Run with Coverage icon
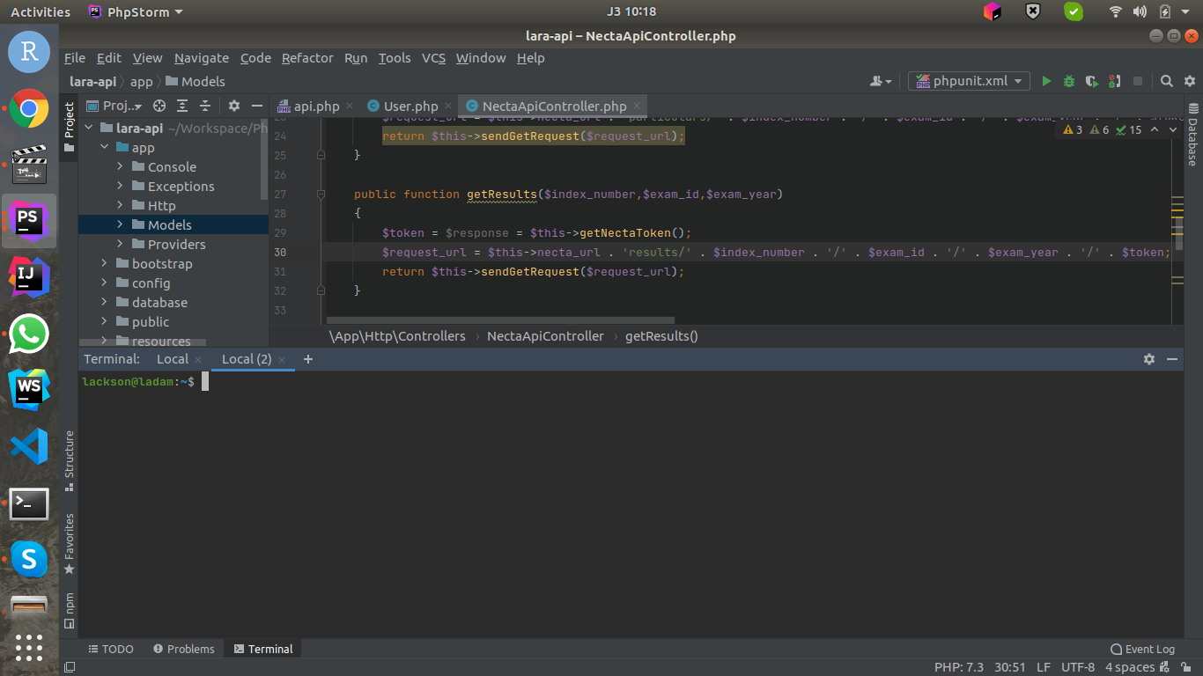Viewport: 1203px width, 676px height. click(1092, 81)
